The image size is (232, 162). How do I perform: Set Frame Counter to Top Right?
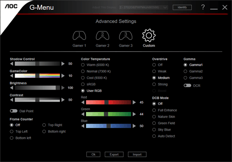pos(52,125)
